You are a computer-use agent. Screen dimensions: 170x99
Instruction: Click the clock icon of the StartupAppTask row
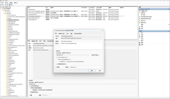click(28, 20)
